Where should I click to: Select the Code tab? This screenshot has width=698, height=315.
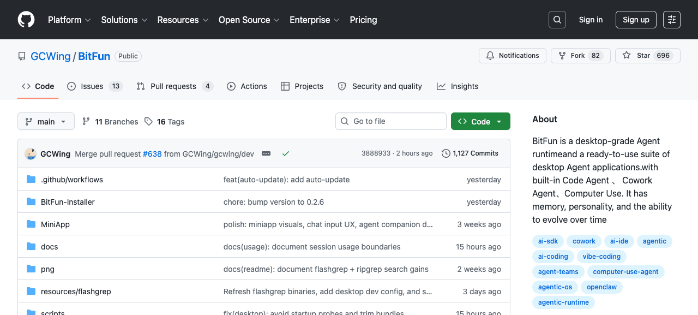[x=38, y=86]
